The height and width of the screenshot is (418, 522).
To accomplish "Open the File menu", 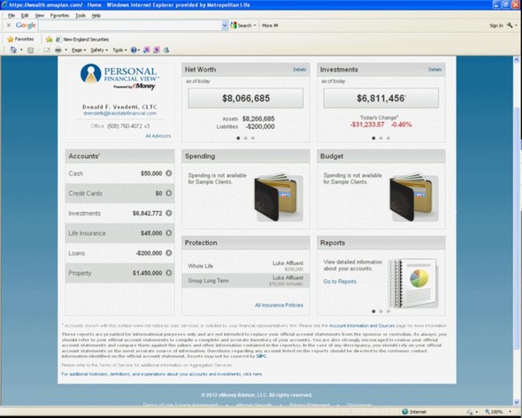I will [x=12, y=16].
